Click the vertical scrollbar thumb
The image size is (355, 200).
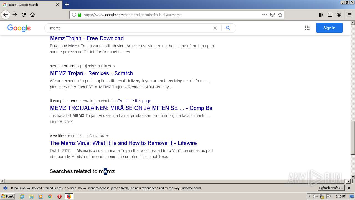click(x=353, y=137)
